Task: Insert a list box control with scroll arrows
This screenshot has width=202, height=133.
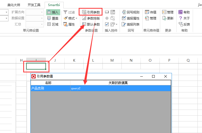Action: coord(113,12)
